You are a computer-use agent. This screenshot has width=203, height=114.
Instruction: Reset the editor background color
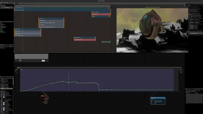click(x=2, y=100)
